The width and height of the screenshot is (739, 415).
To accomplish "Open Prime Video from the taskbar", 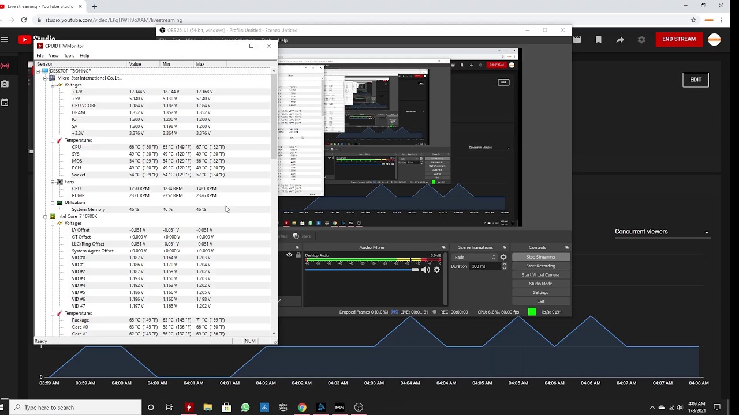I will point(283,408).
